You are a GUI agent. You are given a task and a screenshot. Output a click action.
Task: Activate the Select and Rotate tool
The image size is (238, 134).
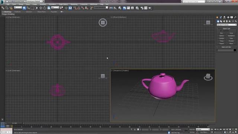click(x=45, y=8)
